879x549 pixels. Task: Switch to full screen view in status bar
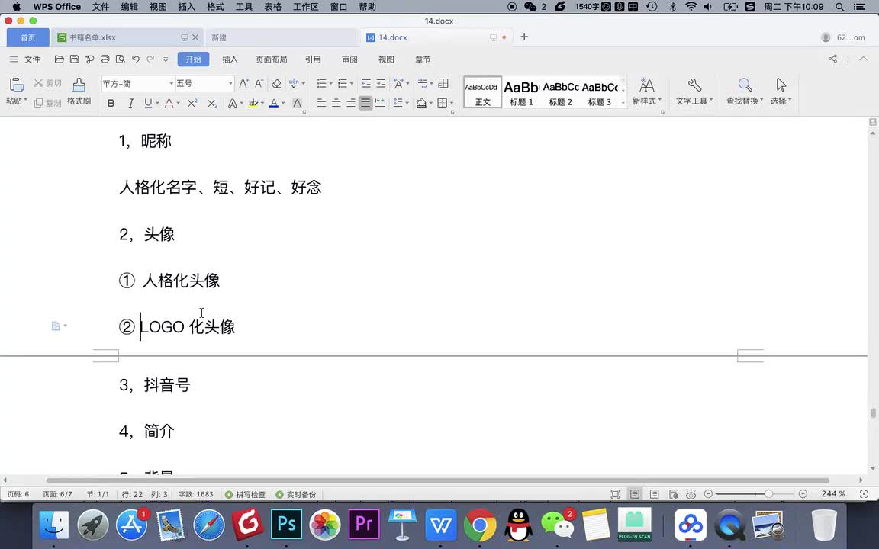coord(615,494)
